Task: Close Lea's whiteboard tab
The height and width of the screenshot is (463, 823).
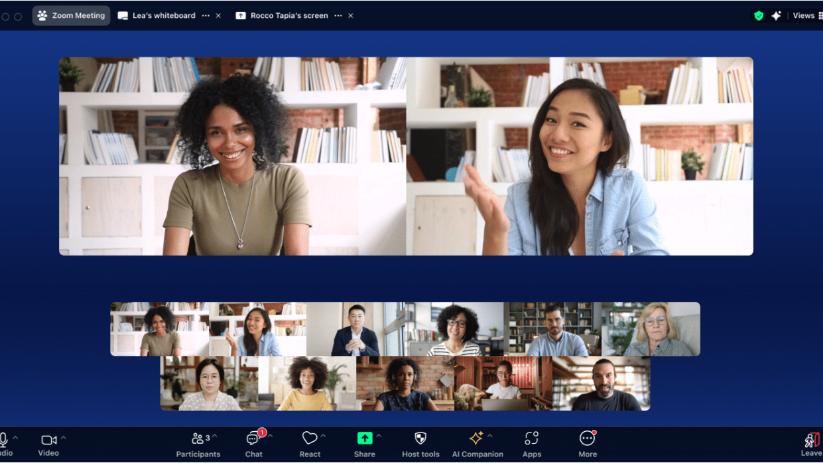Action: pyautogui.click(x=218, y=15)
